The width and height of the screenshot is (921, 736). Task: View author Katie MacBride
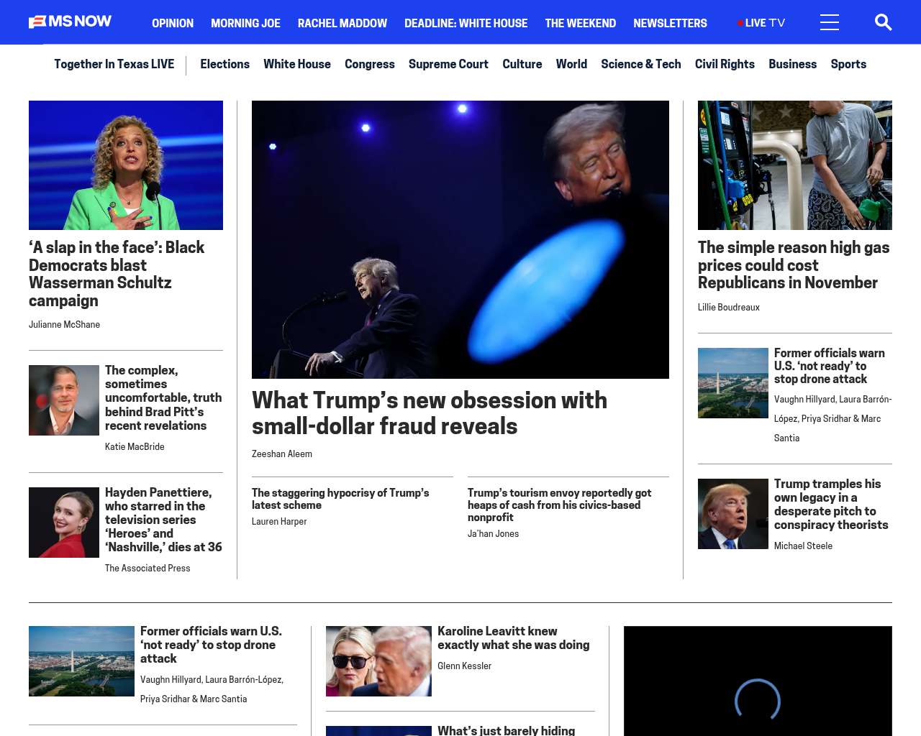coord(135,447)
